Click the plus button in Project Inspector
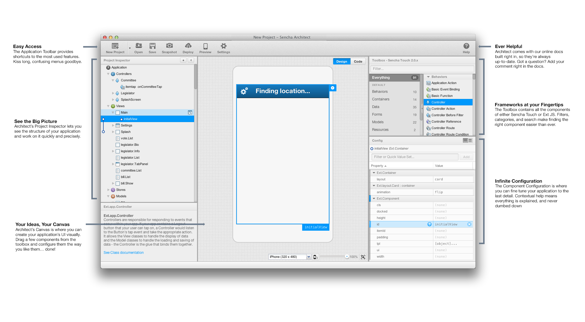The image size is (585, 322). pos(183,60)
